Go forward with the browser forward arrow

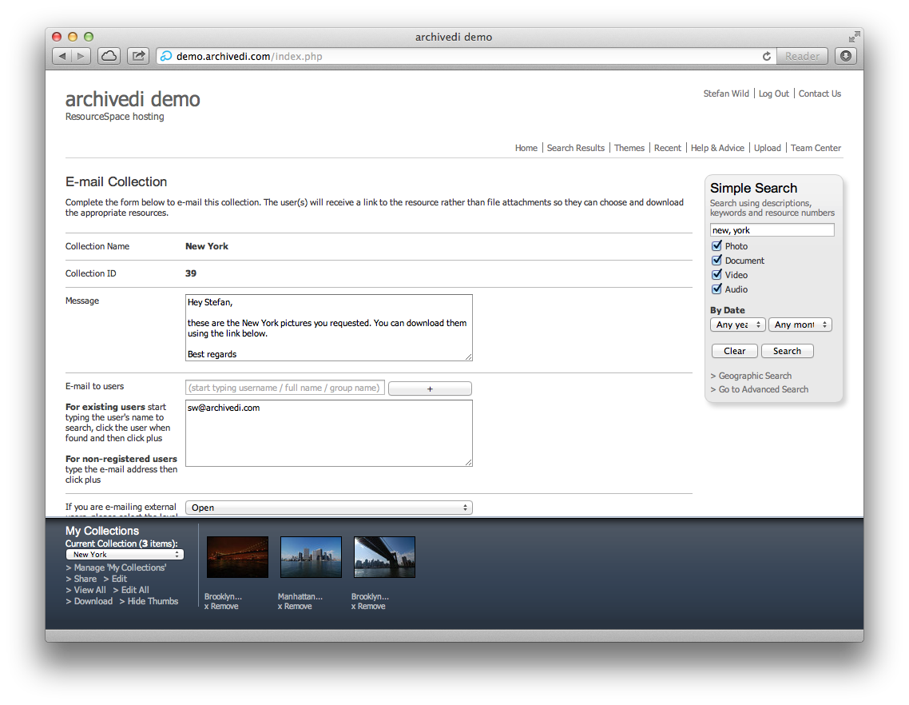[x=81, y=56]
